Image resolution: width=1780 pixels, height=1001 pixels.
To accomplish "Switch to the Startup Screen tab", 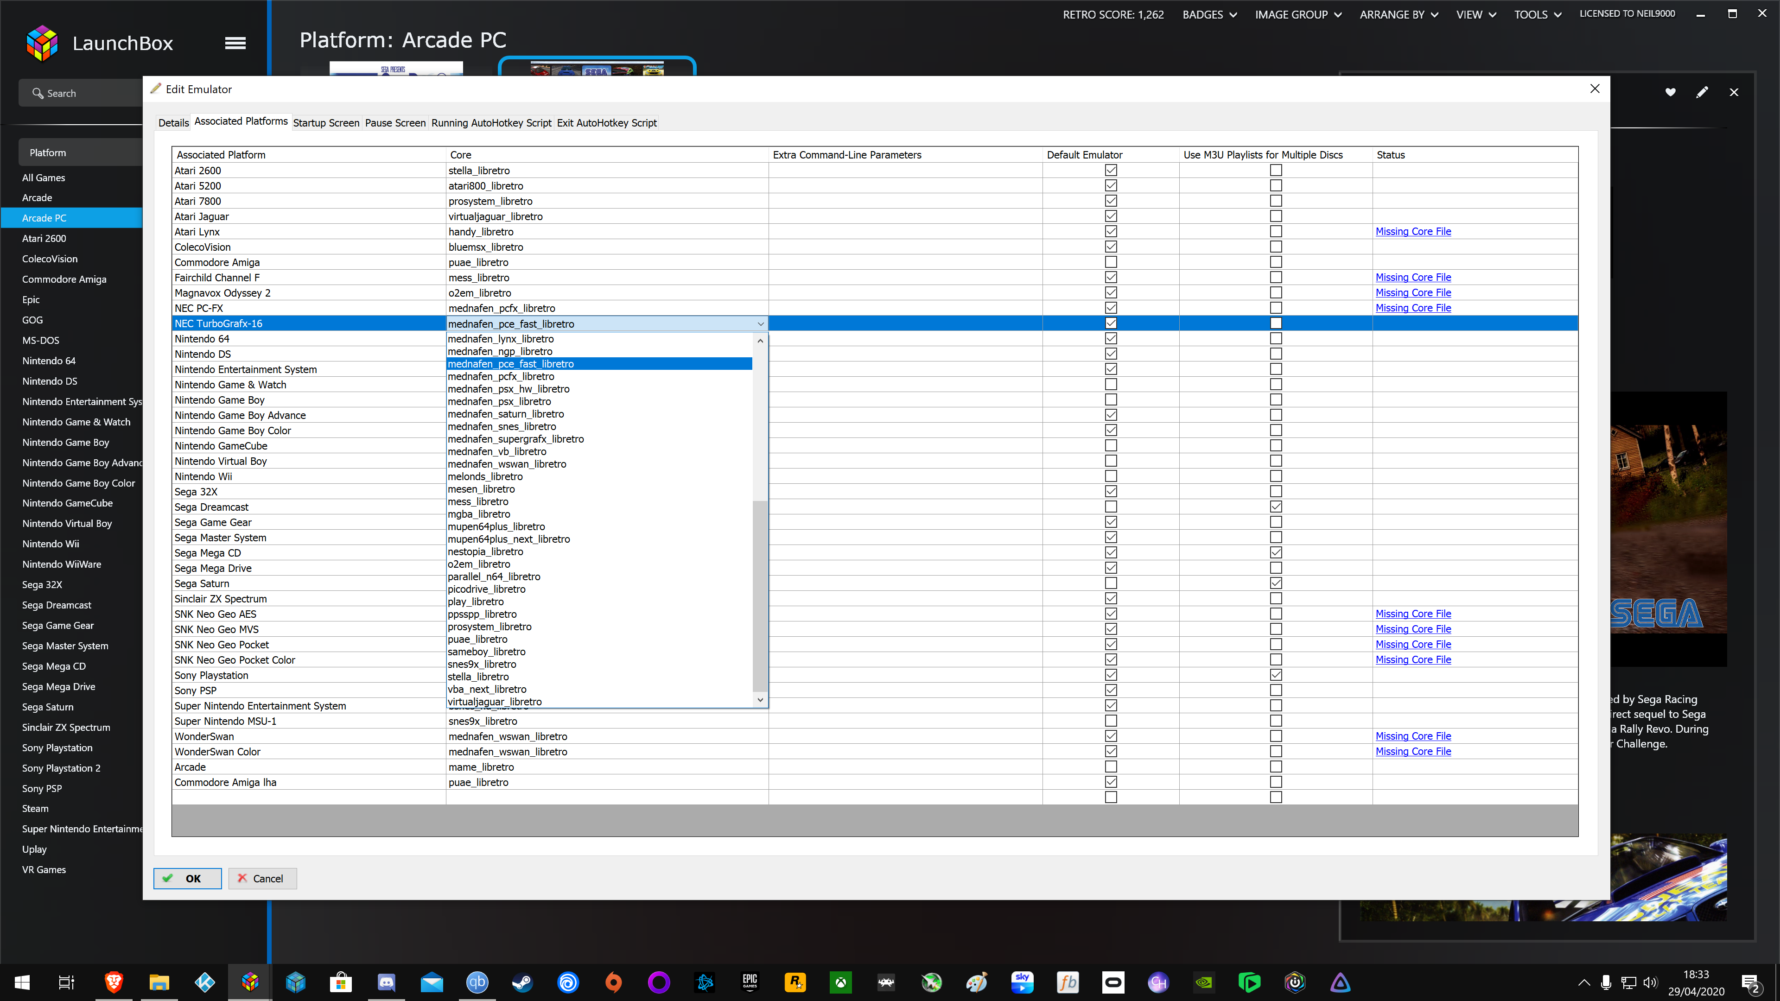I will point(326,123).
